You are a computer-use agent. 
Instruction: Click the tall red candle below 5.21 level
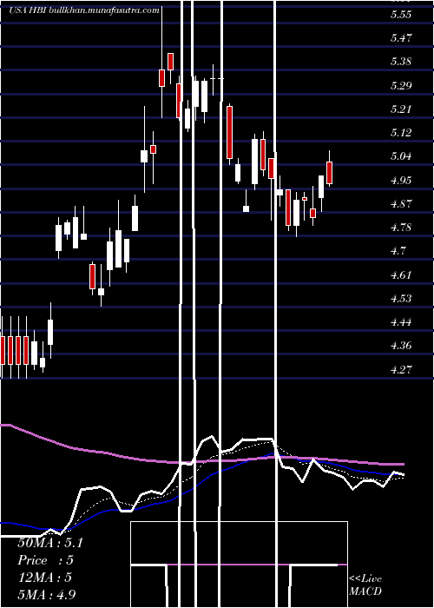(230, 132)
